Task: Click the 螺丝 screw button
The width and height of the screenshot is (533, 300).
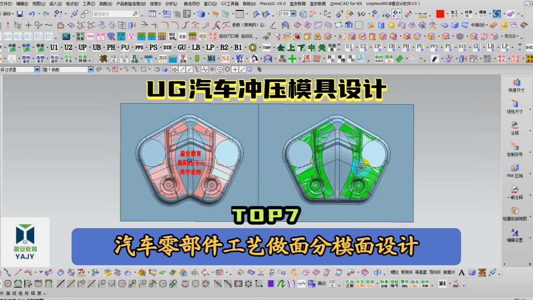Action: (395, 272)
